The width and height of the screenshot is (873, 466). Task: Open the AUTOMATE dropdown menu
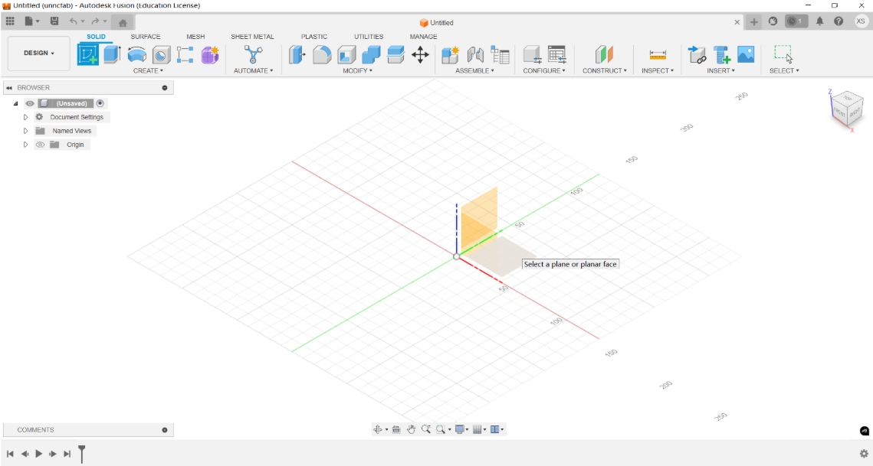(254, 70)
